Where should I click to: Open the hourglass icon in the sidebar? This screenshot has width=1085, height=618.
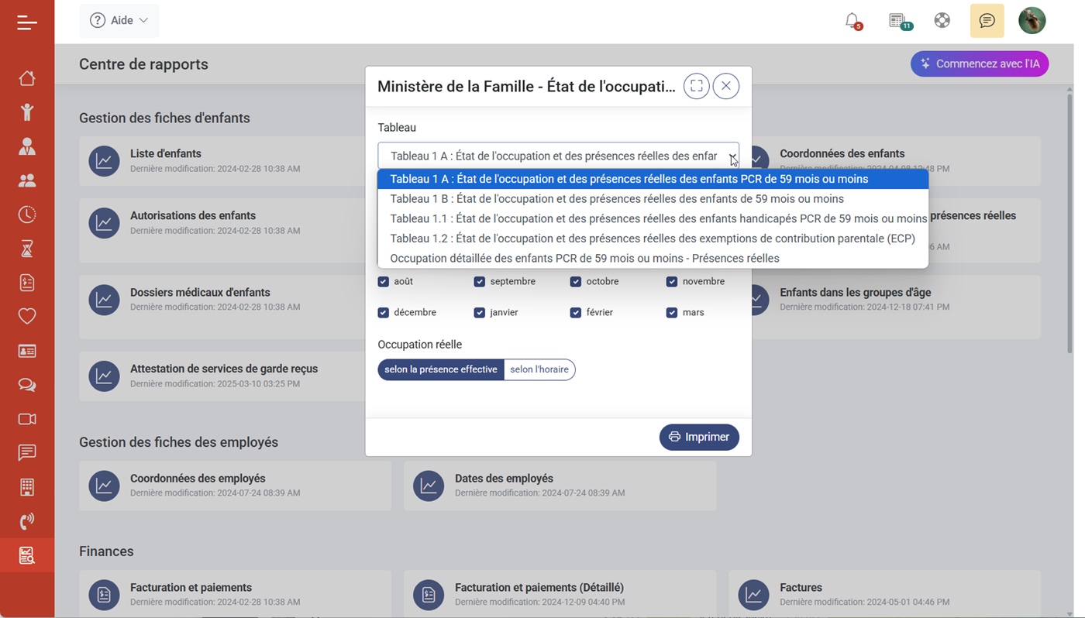[27, 249]
